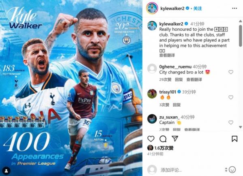The height and width of the screenshot is (176, 243).
Task: Share the post with the paper plane icon
Action: point(175,139)
